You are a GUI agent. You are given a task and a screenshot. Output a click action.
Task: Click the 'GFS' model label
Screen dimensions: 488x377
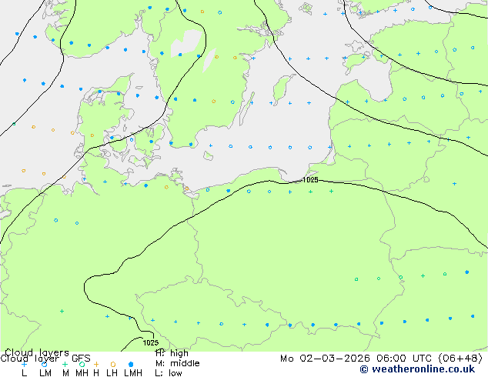[81, 359]
